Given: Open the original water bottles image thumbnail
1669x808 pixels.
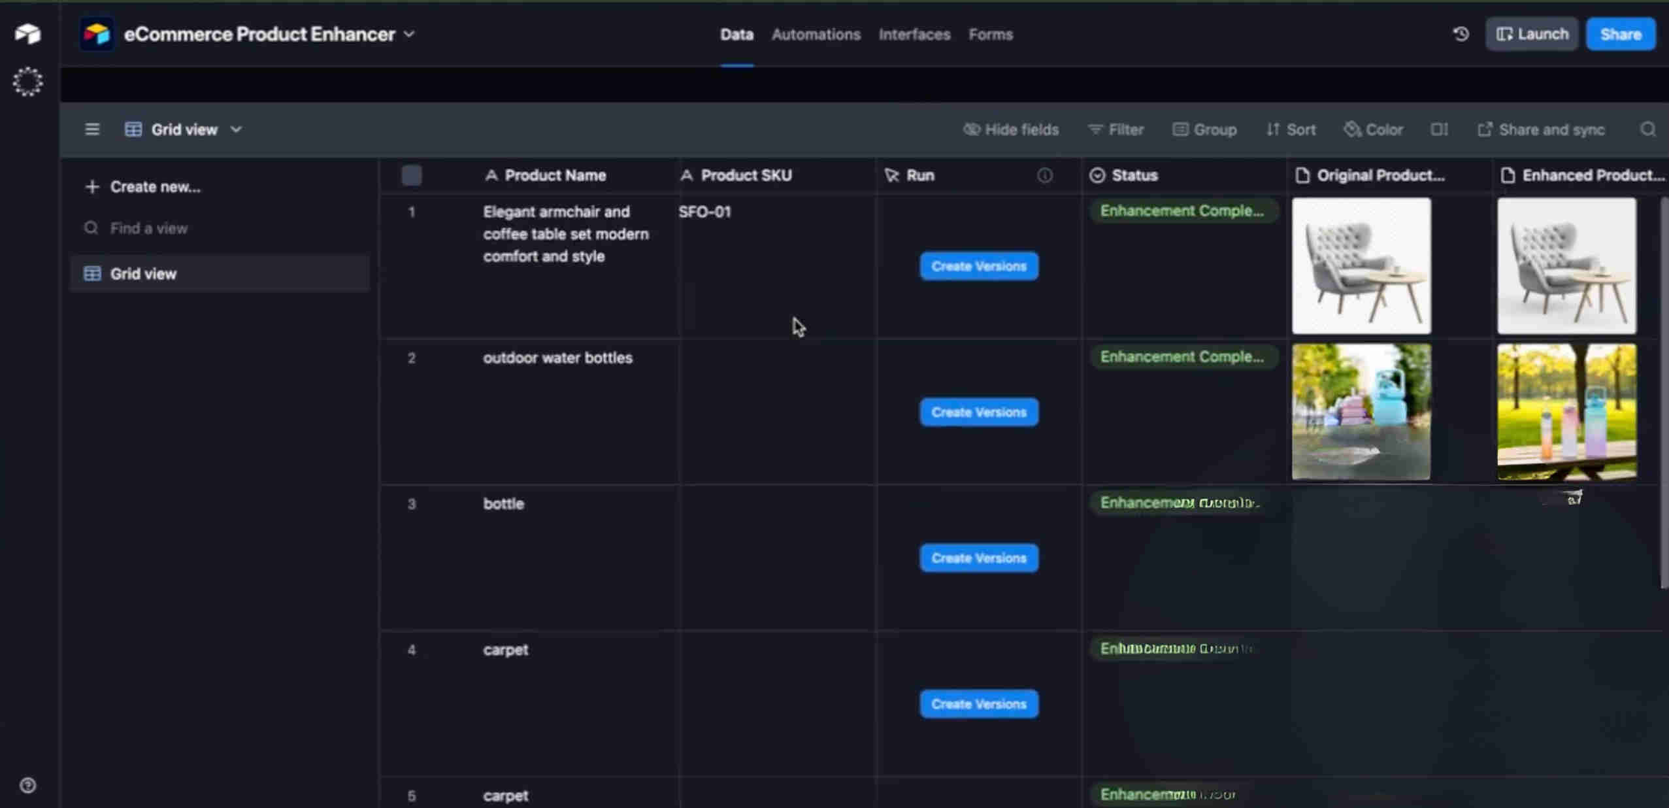Looking at the screenshot, I should [x=1361, y=412].
